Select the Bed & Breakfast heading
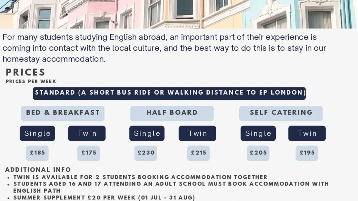The image size is (358, 201). (63, 113)
